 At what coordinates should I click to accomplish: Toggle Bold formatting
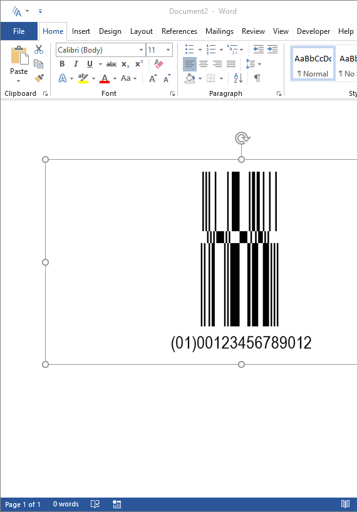click(x=62, y=64)
